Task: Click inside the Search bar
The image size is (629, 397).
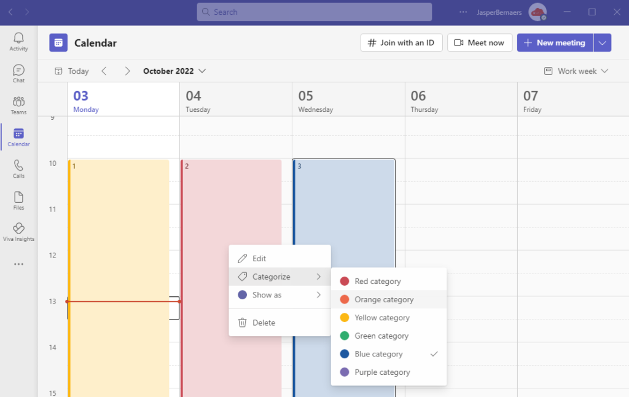Action: tap(314, 12)
